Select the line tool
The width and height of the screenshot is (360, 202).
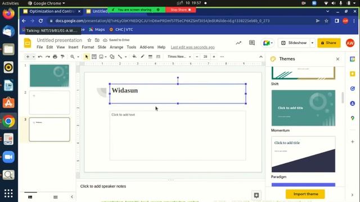point(120,57)
